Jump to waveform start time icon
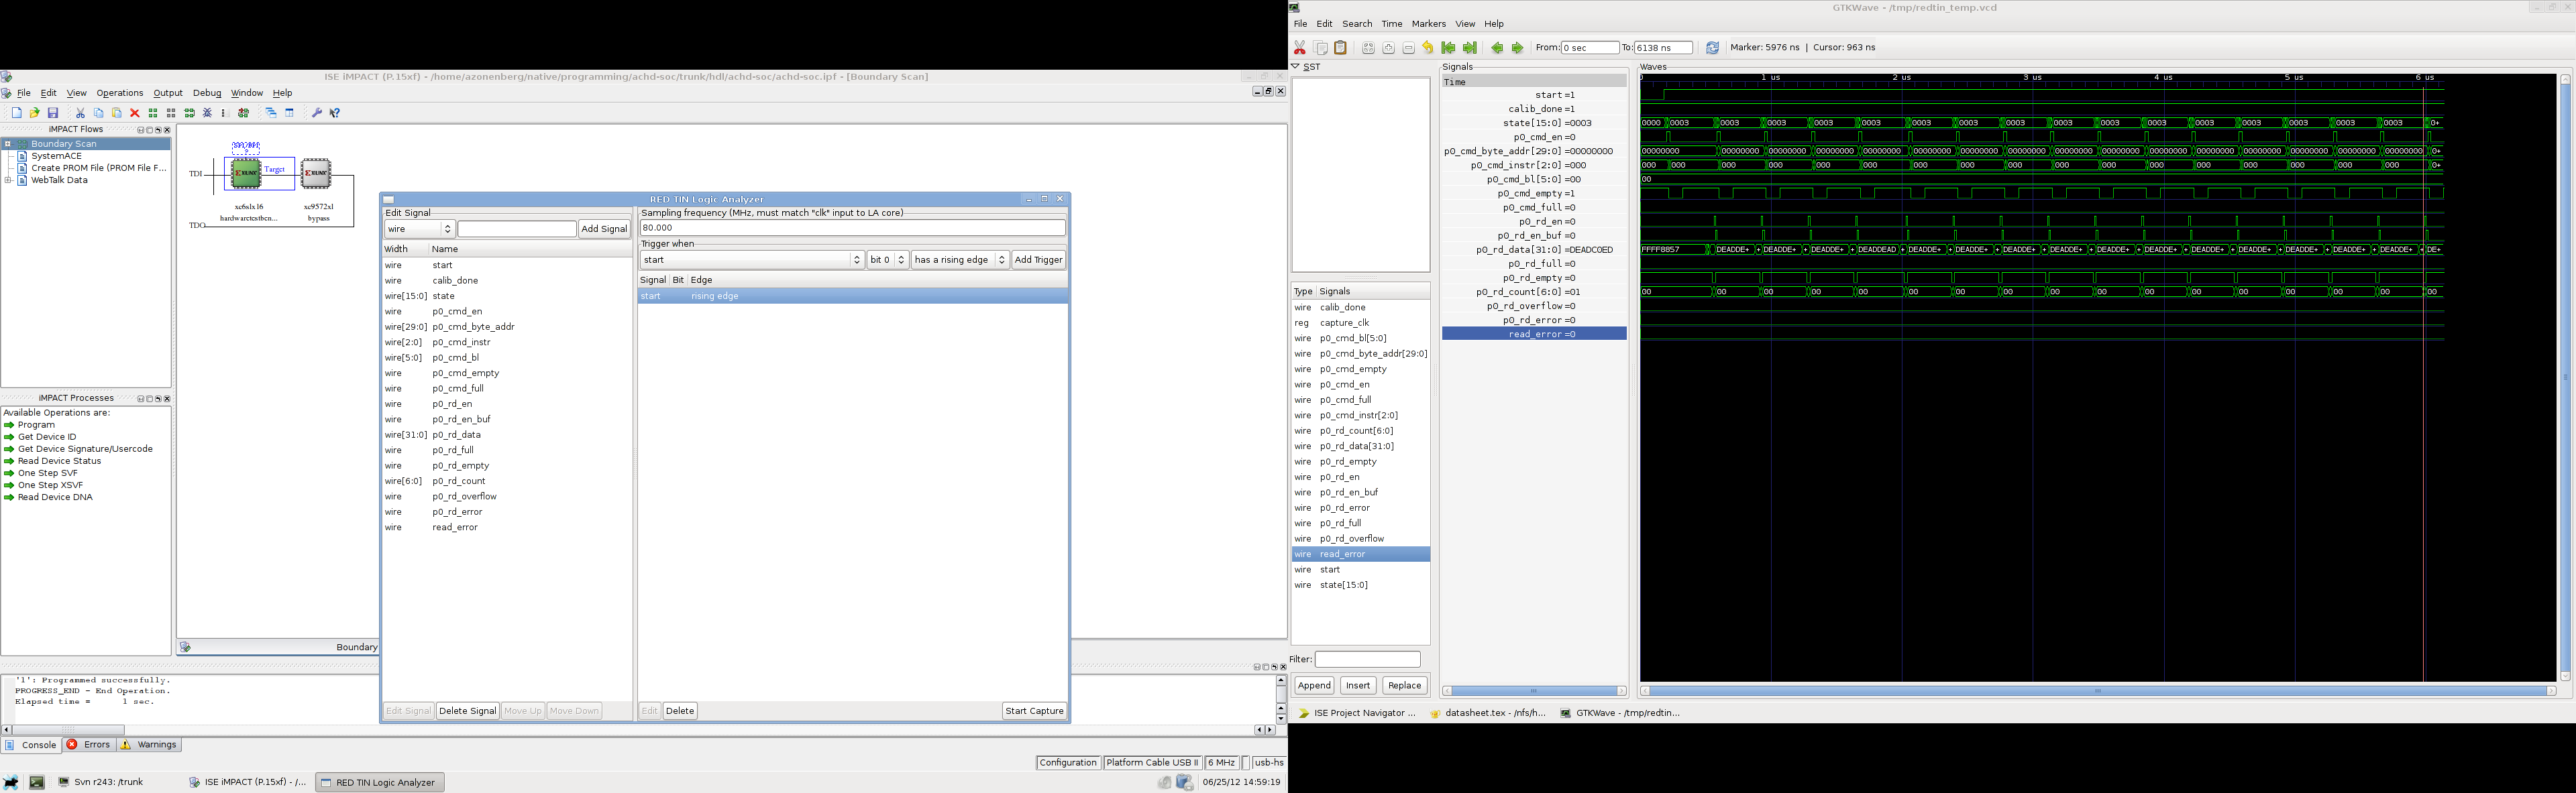 1448,48
